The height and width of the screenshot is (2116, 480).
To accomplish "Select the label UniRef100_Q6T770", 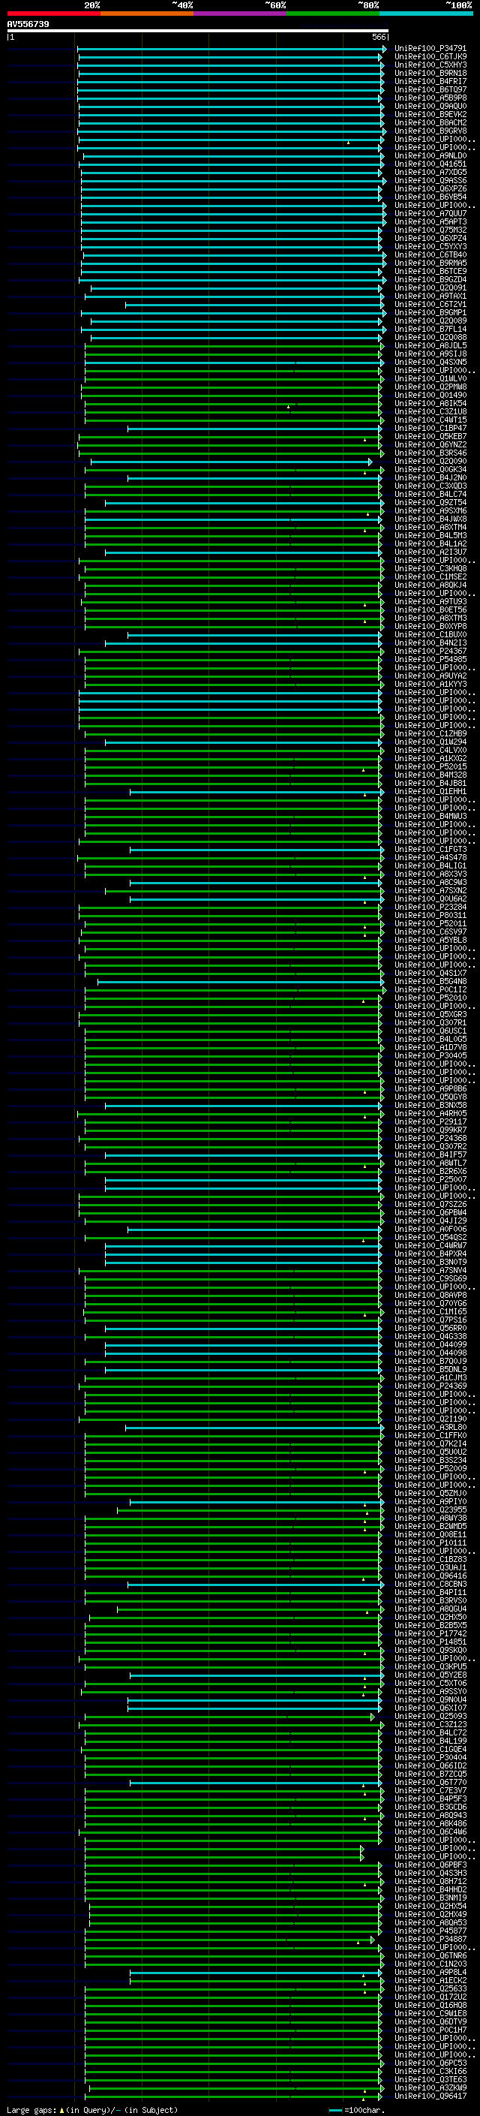I will click(430, 1782).
